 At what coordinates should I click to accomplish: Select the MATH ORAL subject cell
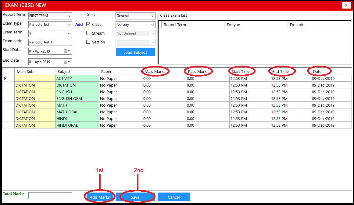[77, 112]
